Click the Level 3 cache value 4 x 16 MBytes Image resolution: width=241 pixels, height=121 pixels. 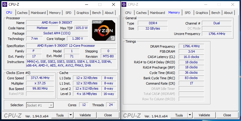87,94
